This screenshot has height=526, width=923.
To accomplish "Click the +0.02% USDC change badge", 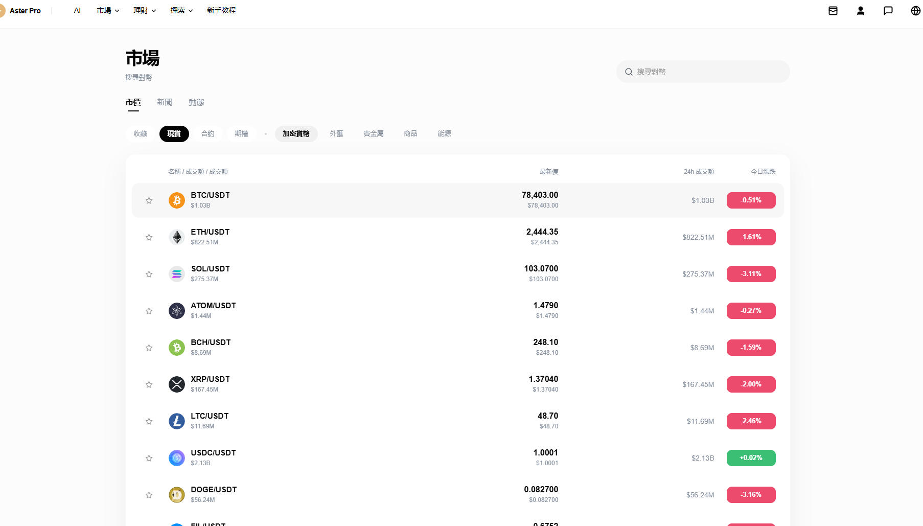I will [x=751, y=458].
